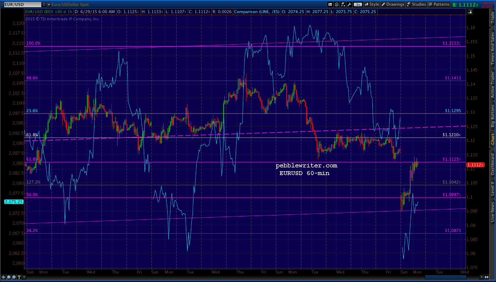Click the EURUSD 60-min chart annotation
The height and width of the screenshot is (282, 496).
point(304,173)
